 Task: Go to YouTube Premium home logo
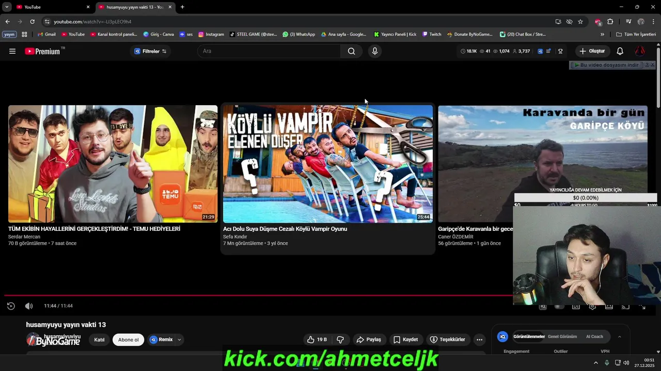pos(42,51)
